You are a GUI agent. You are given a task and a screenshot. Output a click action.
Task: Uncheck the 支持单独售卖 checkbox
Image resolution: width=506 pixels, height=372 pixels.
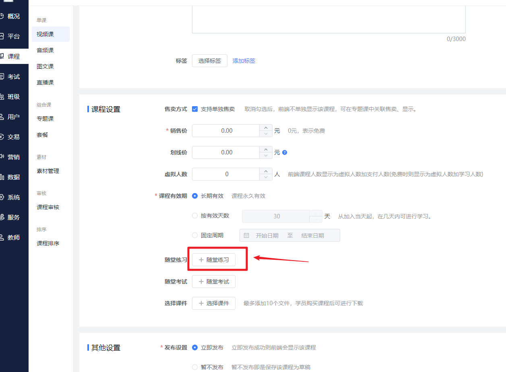click(x=195, y=109)
